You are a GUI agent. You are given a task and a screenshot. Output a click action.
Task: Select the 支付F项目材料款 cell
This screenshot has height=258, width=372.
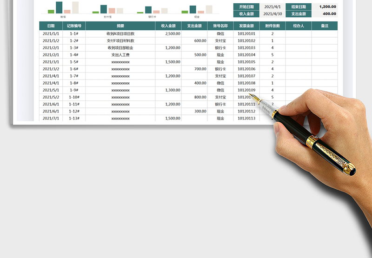point(120,40)
